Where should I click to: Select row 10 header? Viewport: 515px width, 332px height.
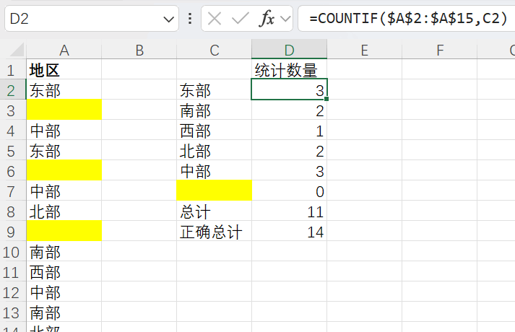click(13, 252)
